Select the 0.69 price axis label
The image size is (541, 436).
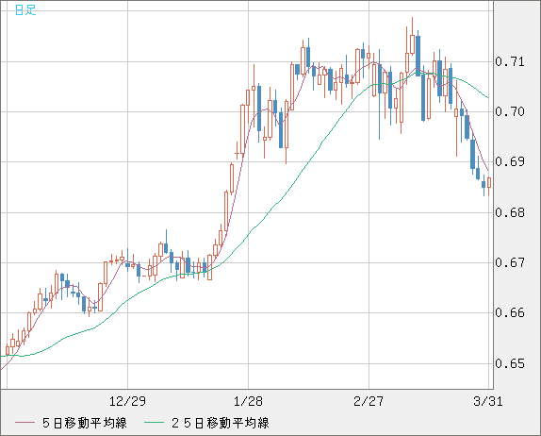click(x=510, y=161)
